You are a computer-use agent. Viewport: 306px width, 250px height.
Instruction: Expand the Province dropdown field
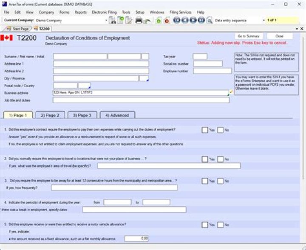pos(144,78)
